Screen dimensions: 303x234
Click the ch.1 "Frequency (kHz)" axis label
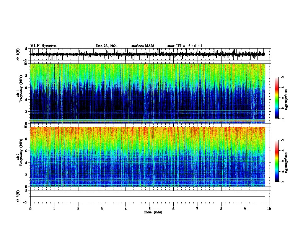(x=21, y=89)
